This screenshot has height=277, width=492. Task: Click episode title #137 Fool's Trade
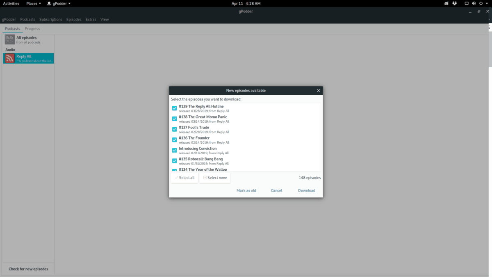click(194, 127)
